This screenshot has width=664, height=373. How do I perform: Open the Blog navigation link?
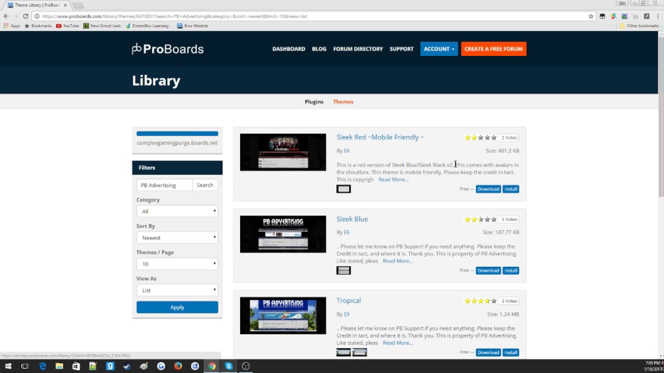click(x=319, y=49)
